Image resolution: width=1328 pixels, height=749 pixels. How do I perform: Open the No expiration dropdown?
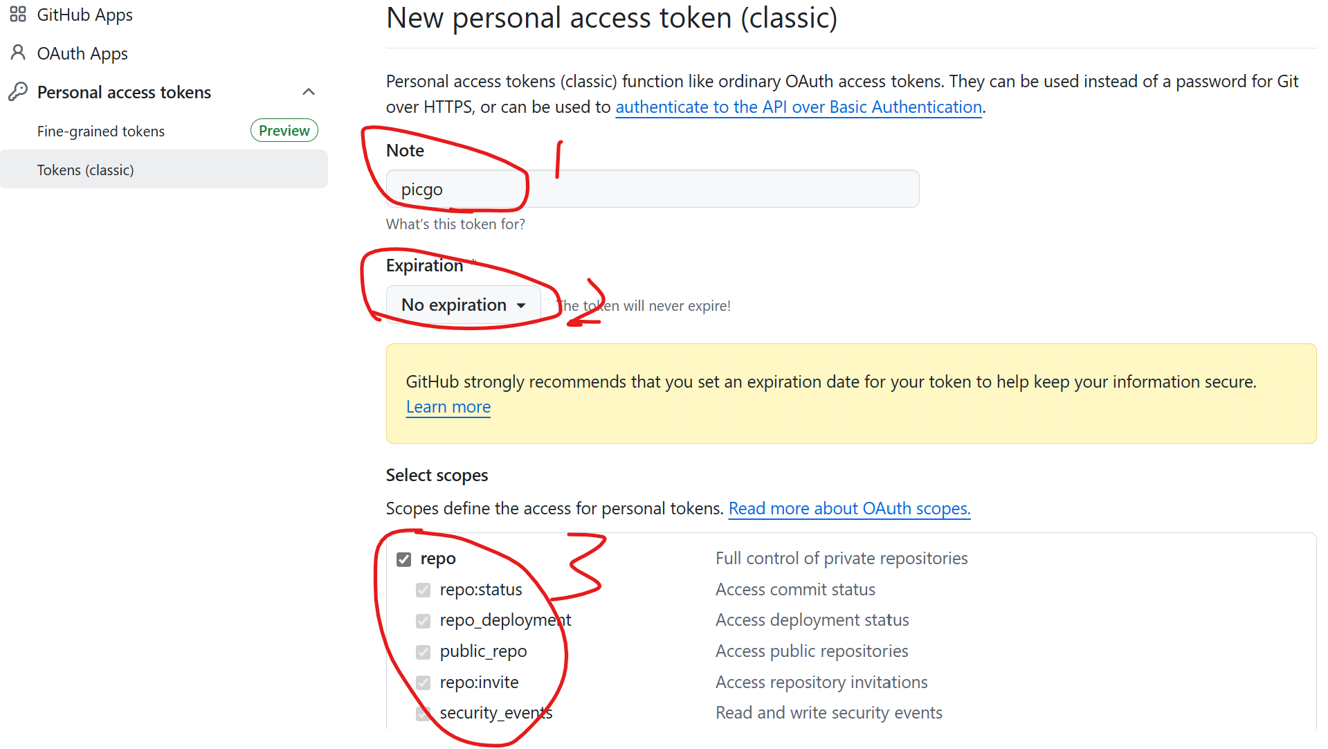(463, 305)
